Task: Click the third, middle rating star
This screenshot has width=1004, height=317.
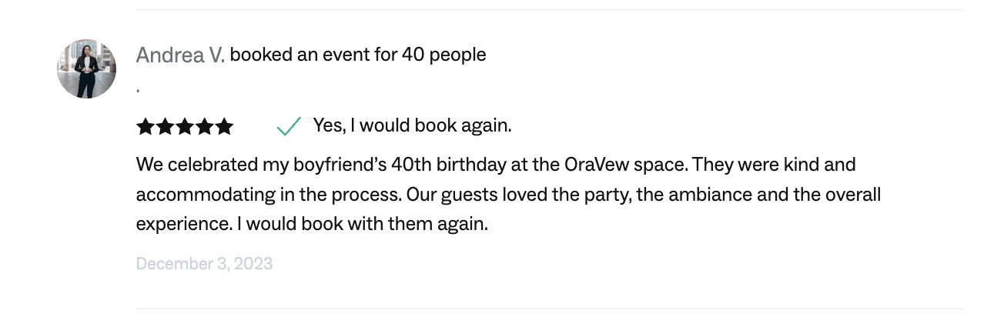Action: tap(185, 126)
